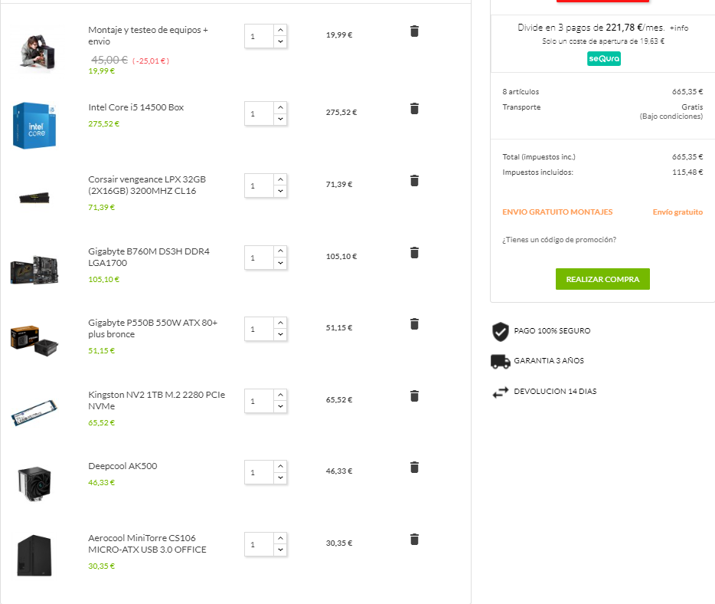Open the seQura +info link
Viewport: 715px width, 604px height.
[x=678, y=28]
